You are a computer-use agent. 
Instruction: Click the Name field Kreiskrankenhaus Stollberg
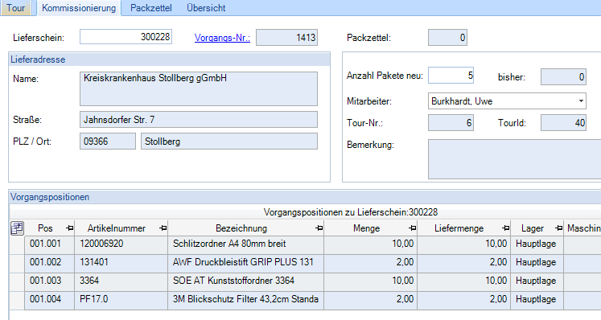(199, 88)
